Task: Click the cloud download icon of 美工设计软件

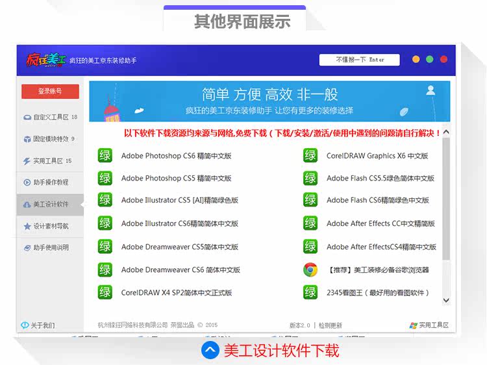Action: click(x=27, y=205)
